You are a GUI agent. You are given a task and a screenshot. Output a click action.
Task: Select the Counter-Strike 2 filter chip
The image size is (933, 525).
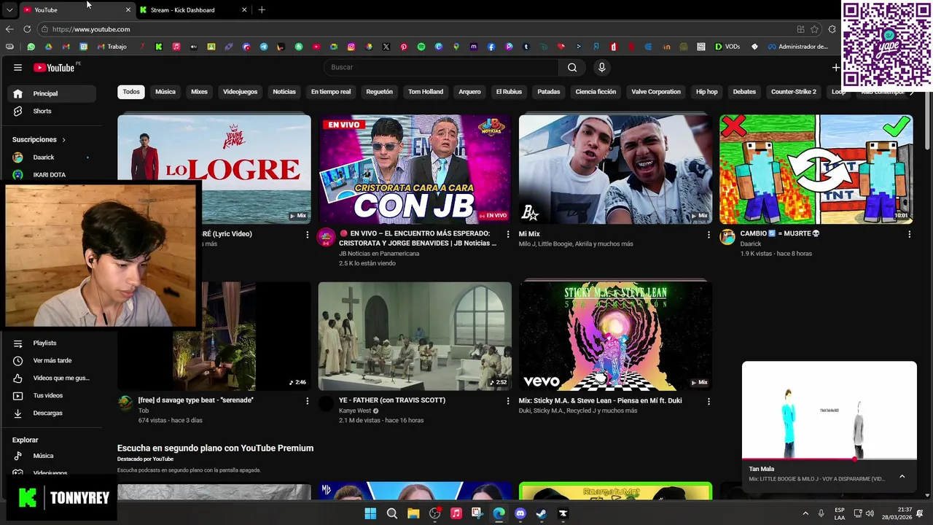(794, 92)
